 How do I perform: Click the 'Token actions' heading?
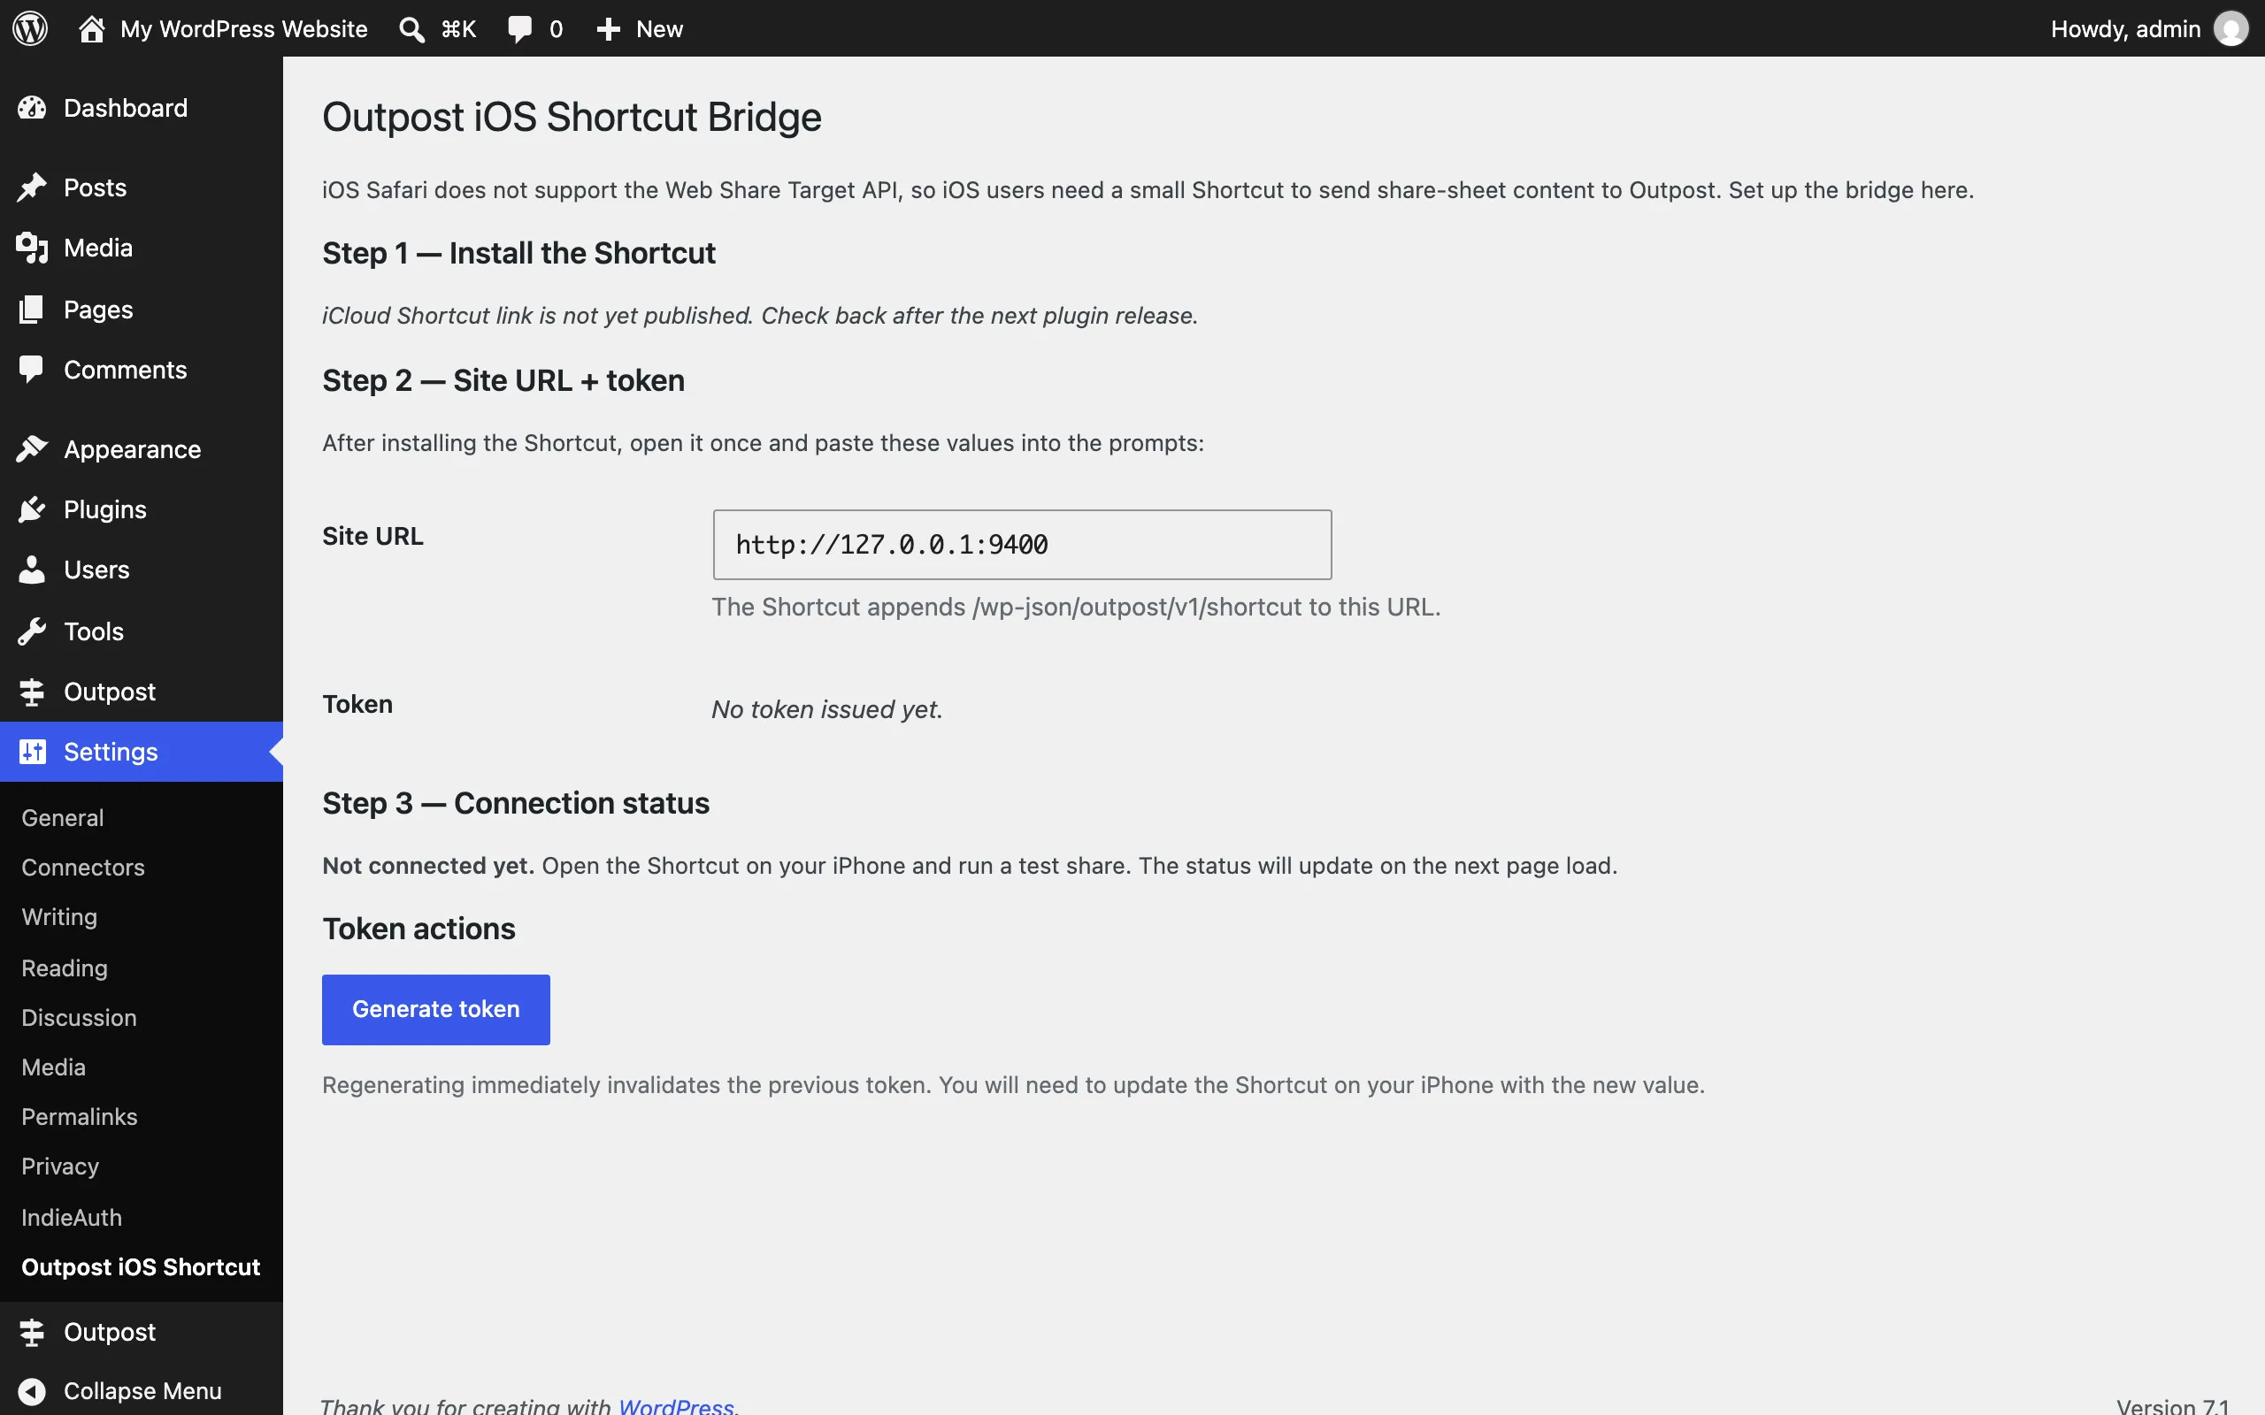pyautogui.click(x=418, y=929)
